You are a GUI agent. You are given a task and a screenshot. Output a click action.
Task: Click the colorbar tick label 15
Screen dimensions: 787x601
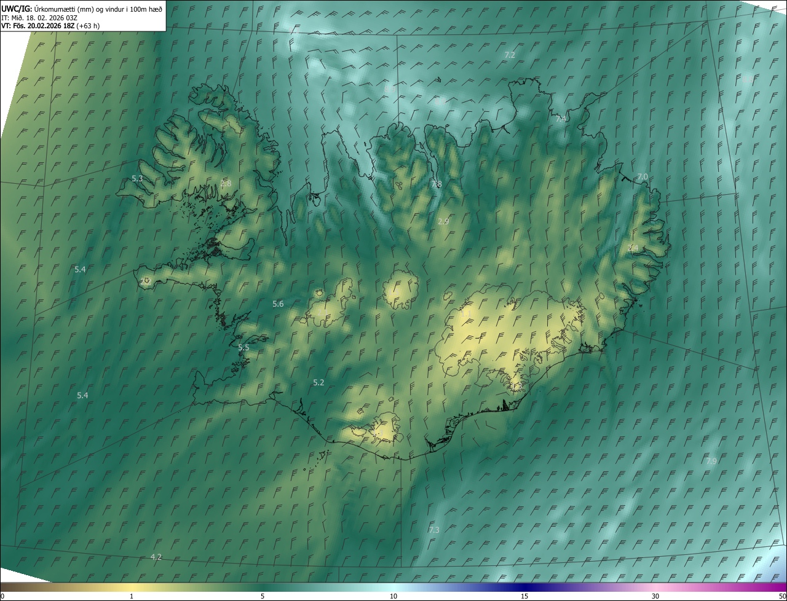click(524, 596)
